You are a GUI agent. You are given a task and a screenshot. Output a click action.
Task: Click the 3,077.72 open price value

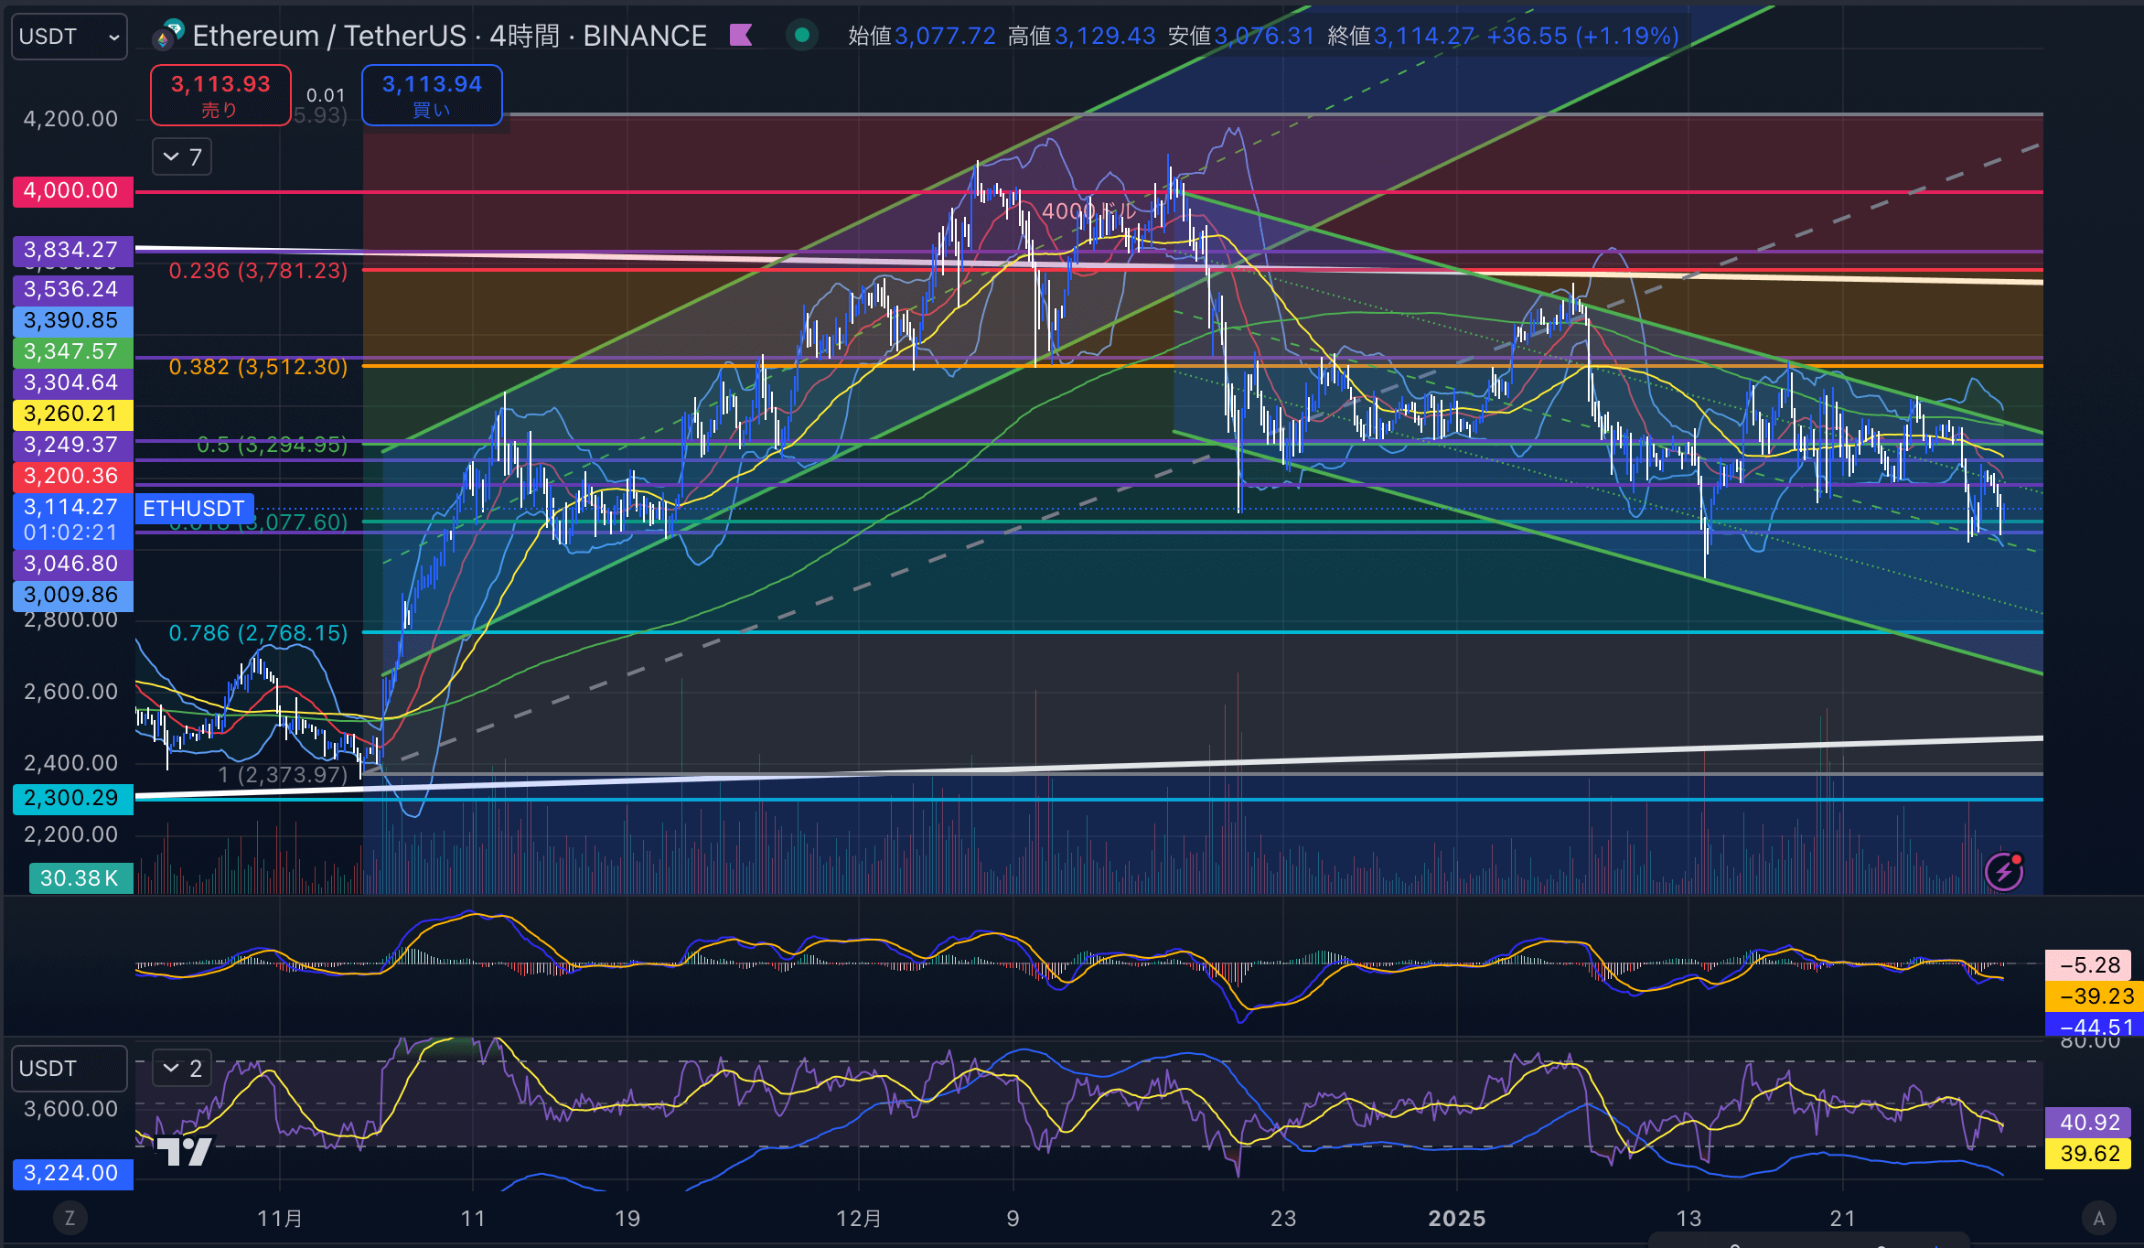point(945,36)
